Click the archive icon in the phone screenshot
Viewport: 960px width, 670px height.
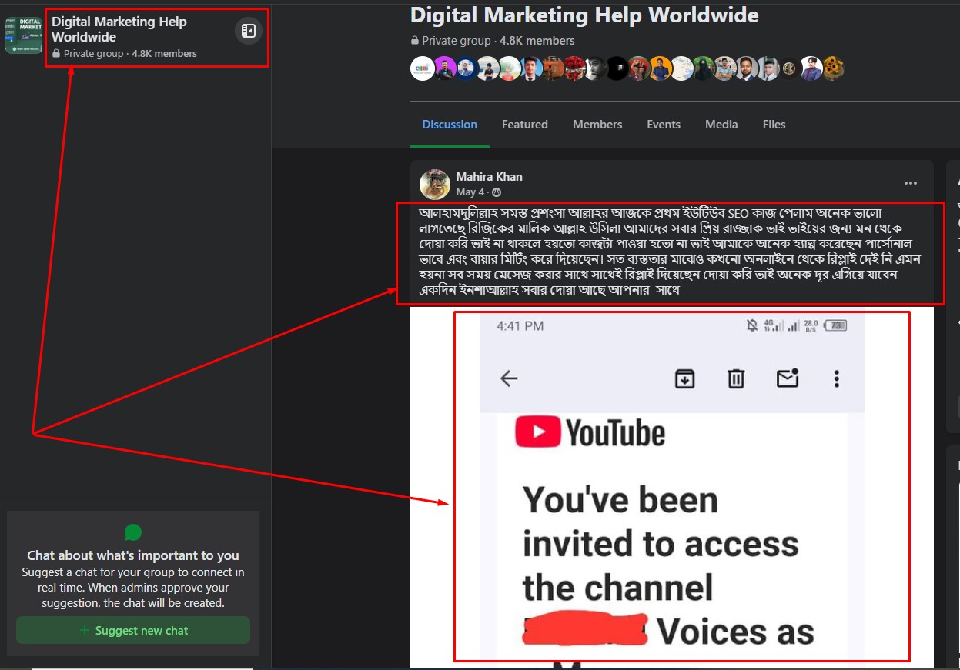tap(685, 378)
